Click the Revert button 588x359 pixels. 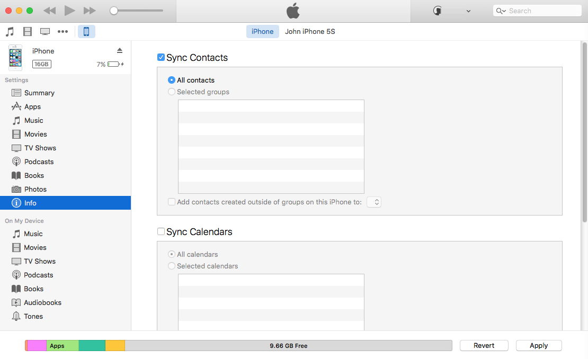[484, 346]
